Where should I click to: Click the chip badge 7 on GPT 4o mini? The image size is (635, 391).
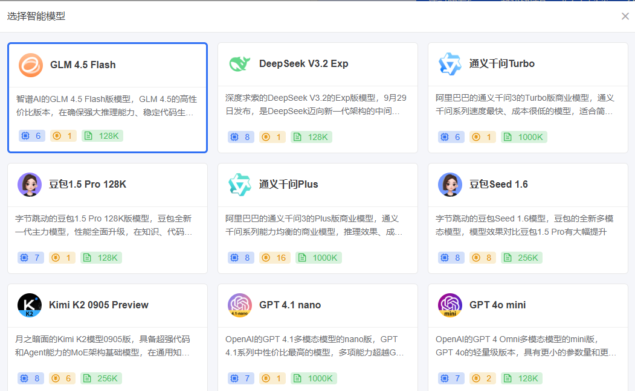(451, 378)
